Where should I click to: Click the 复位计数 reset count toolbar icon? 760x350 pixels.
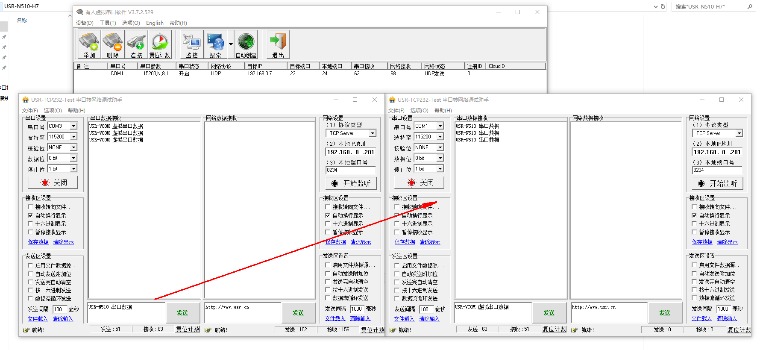click(160, 44)
